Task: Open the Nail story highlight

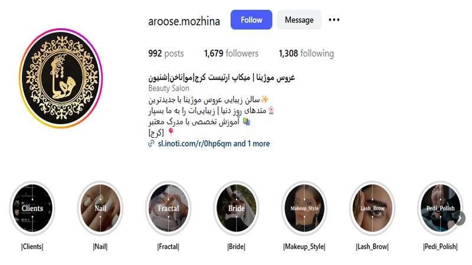Action: point(100,208)
